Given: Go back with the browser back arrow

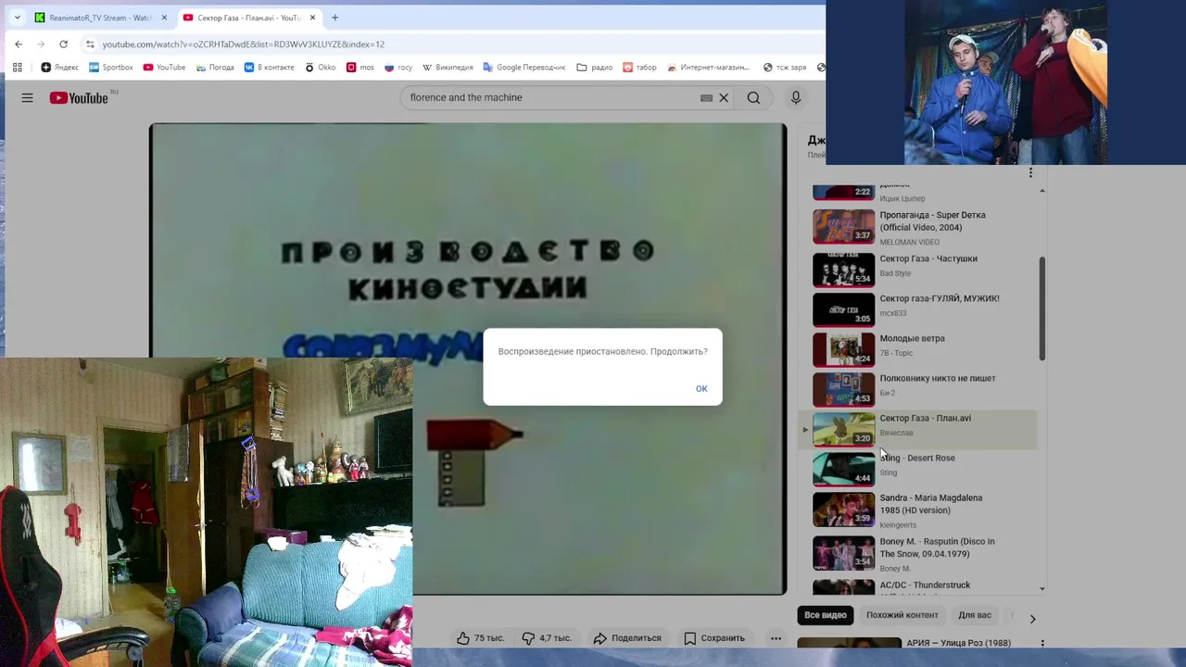Looking at the screenshot, I should [x=19, y=44].
